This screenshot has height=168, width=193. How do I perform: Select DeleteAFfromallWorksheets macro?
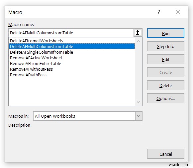(72, 41)
